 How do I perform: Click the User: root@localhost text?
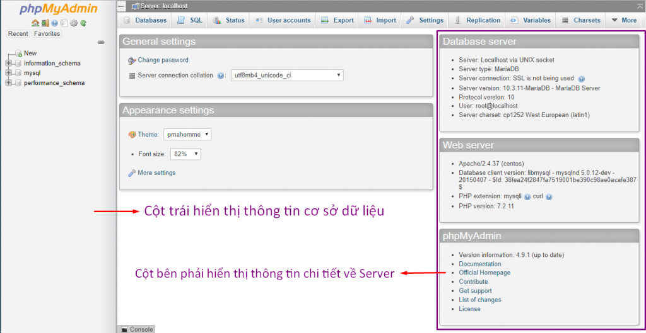tap(488, 106)
